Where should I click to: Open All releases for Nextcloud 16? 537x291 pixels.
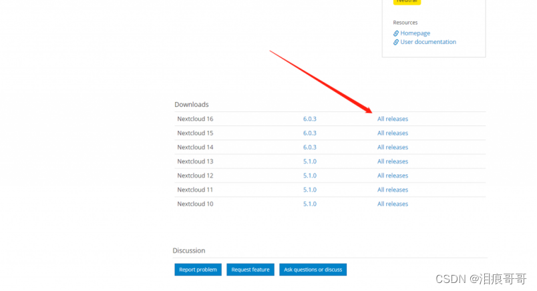(393, 119)
